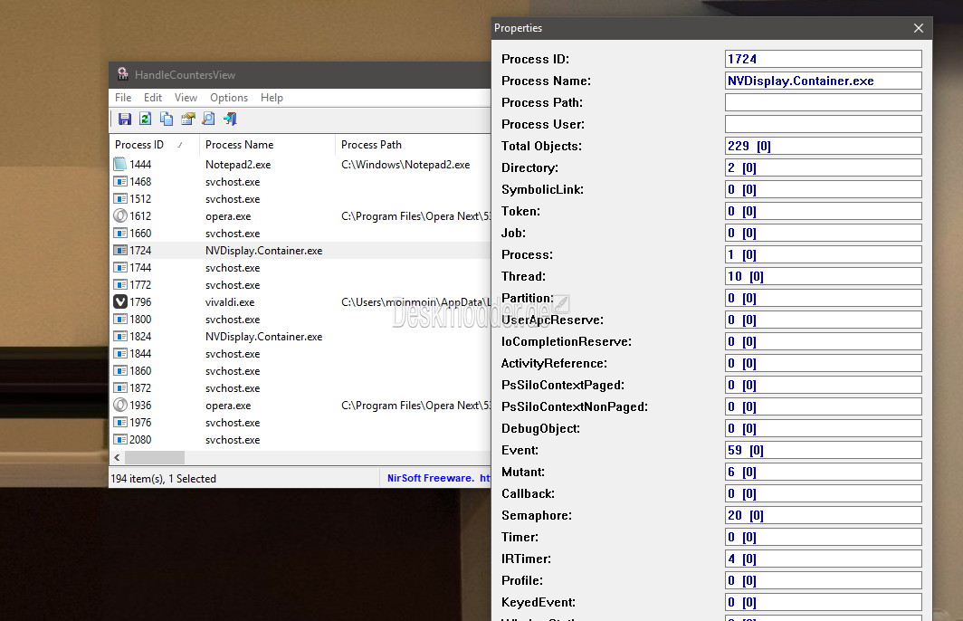963x621 pixels.
Task: Click the Mutant field showing 6
Action: (x=823, y=472)
